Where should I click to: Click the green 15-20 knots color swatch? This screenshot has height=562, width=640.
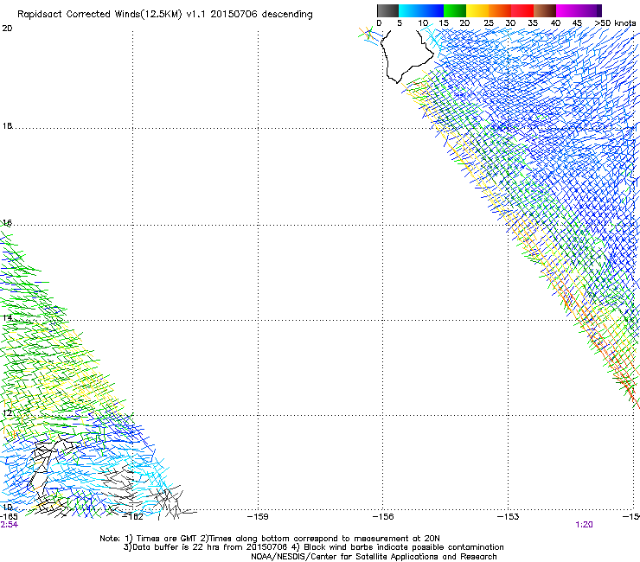click(455, 10)
